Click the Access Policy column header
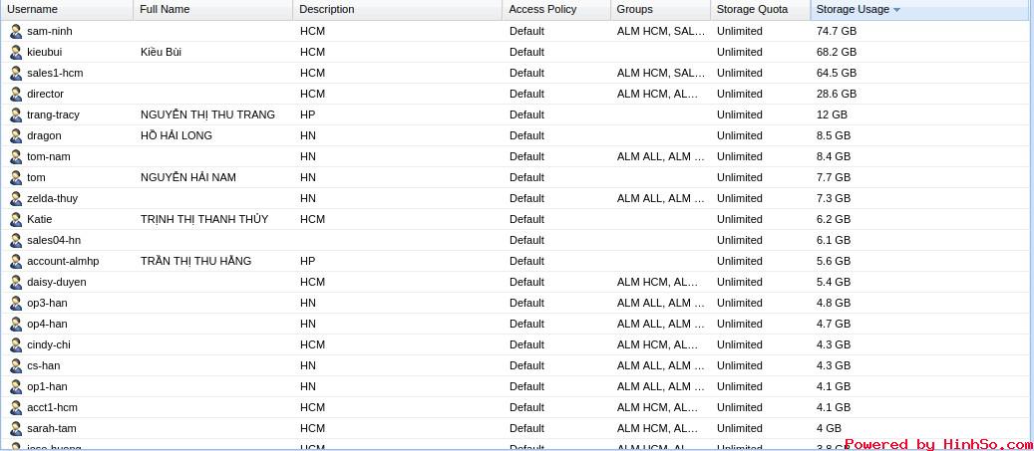 click(556, 10)
